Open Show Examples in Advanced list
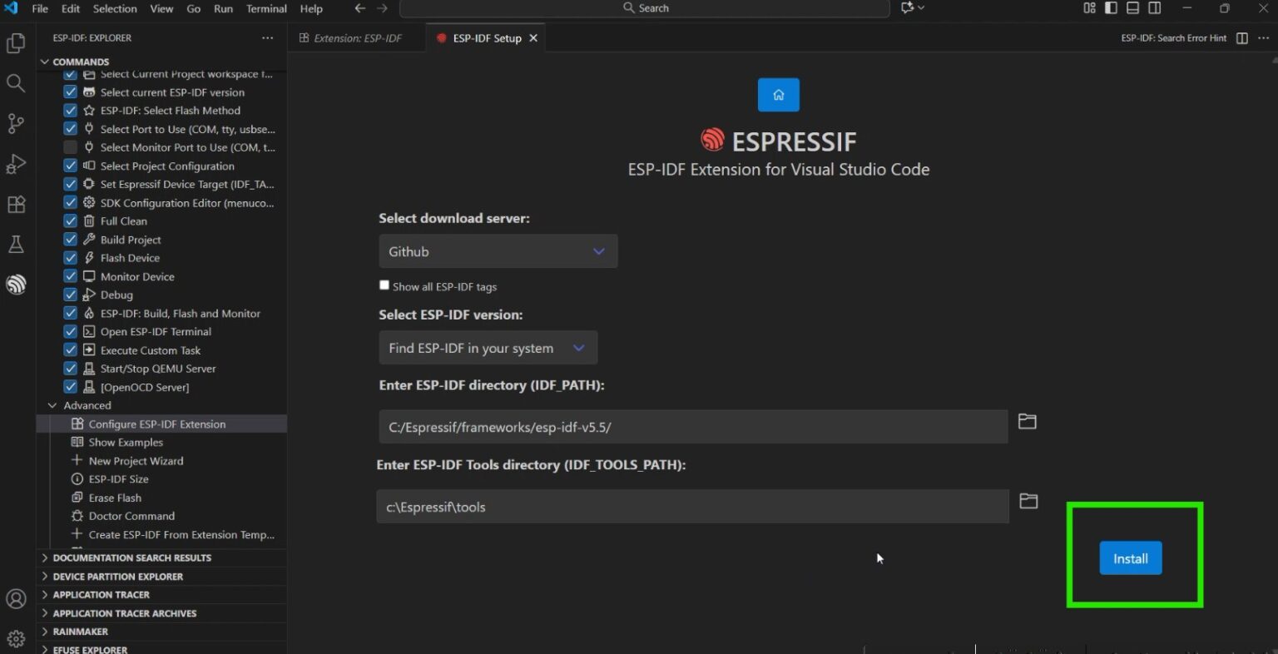The image size is (1278, 654). [126, 443]
